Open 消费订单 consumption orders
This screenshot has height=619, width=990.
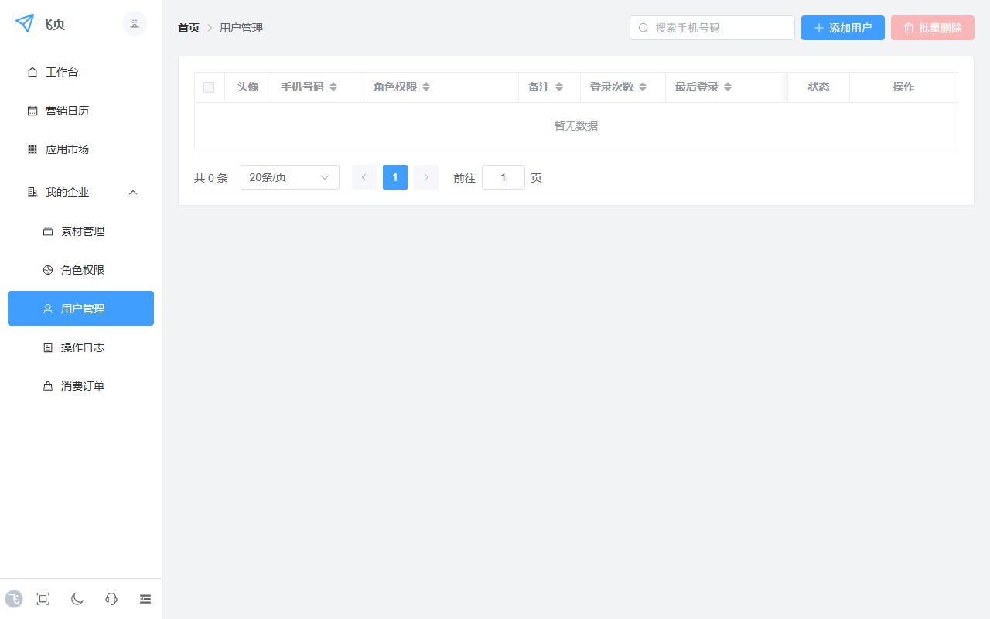(83, 385)
